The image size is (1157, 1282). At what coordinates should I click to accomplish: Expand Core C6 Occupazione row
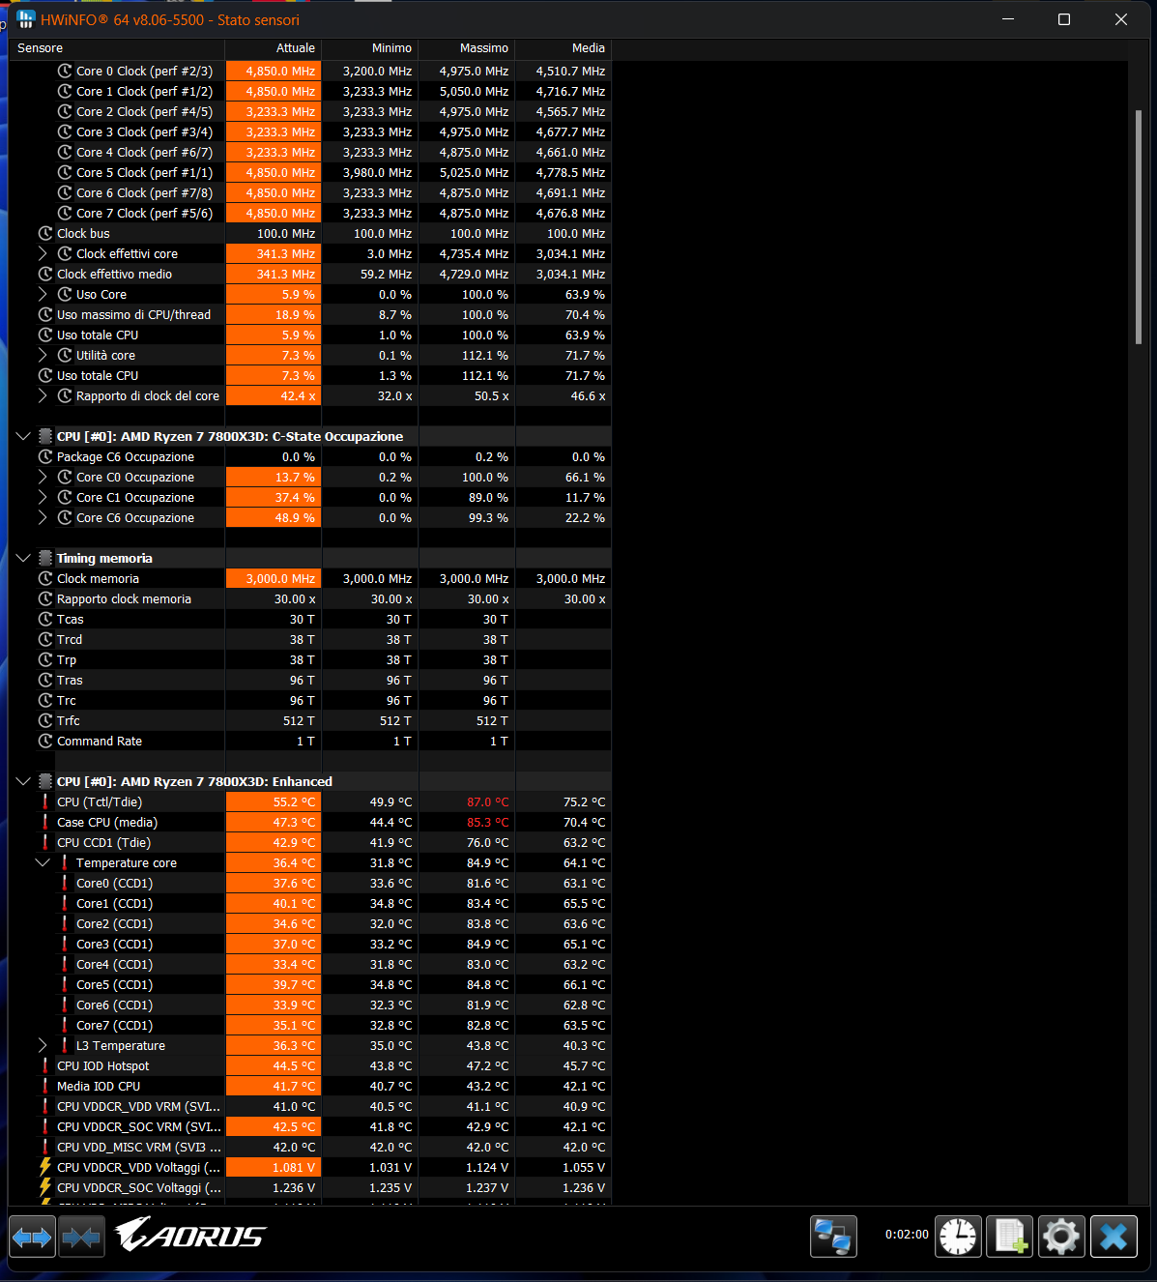pos(43,517)
